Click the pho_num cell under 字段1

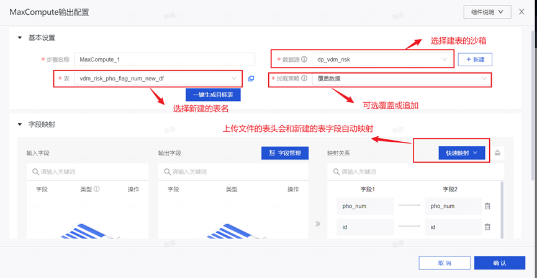(366, 206)
